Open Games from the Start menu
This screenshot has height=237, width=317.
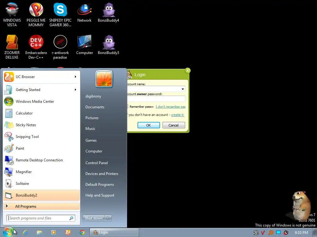coord(91,140)
